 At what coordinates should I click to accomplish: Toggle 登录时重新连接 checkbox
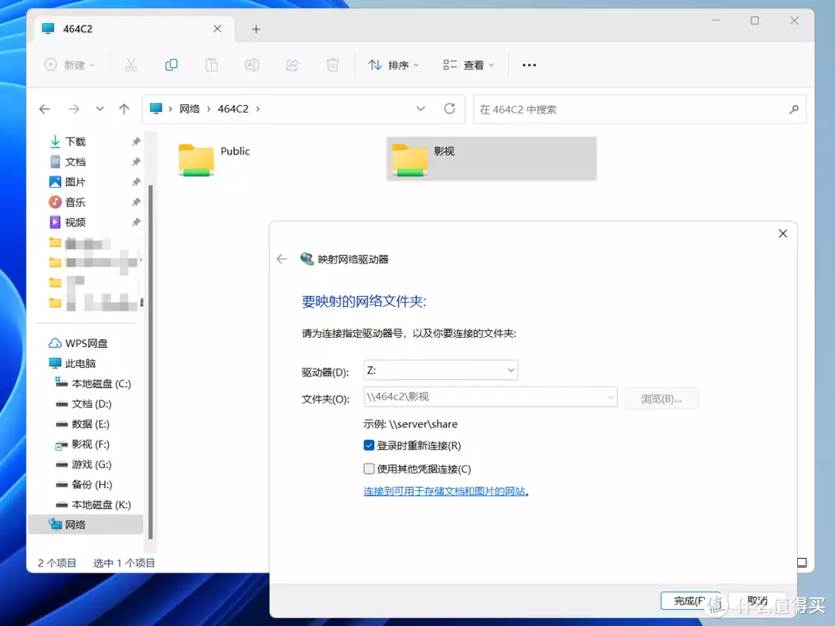[x=369, y=445]
